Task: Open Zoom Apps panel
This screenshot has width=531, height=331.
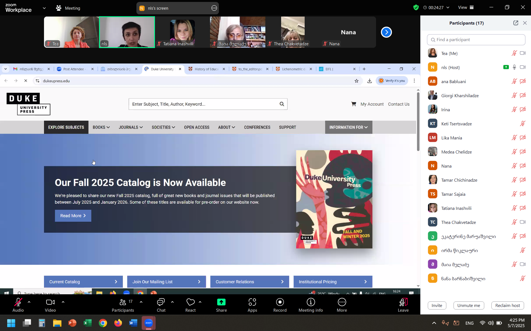Action: [252, 305]
